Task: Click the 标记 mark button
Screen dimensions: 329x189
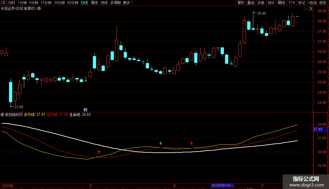Action: (302, 3)
